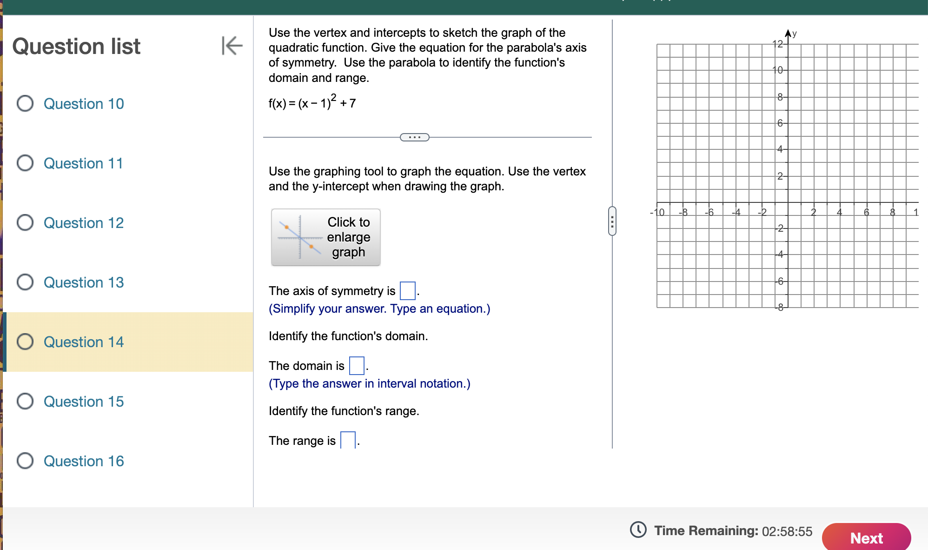
Task: Open Question 10 from the list
Action: click(84, 103)
